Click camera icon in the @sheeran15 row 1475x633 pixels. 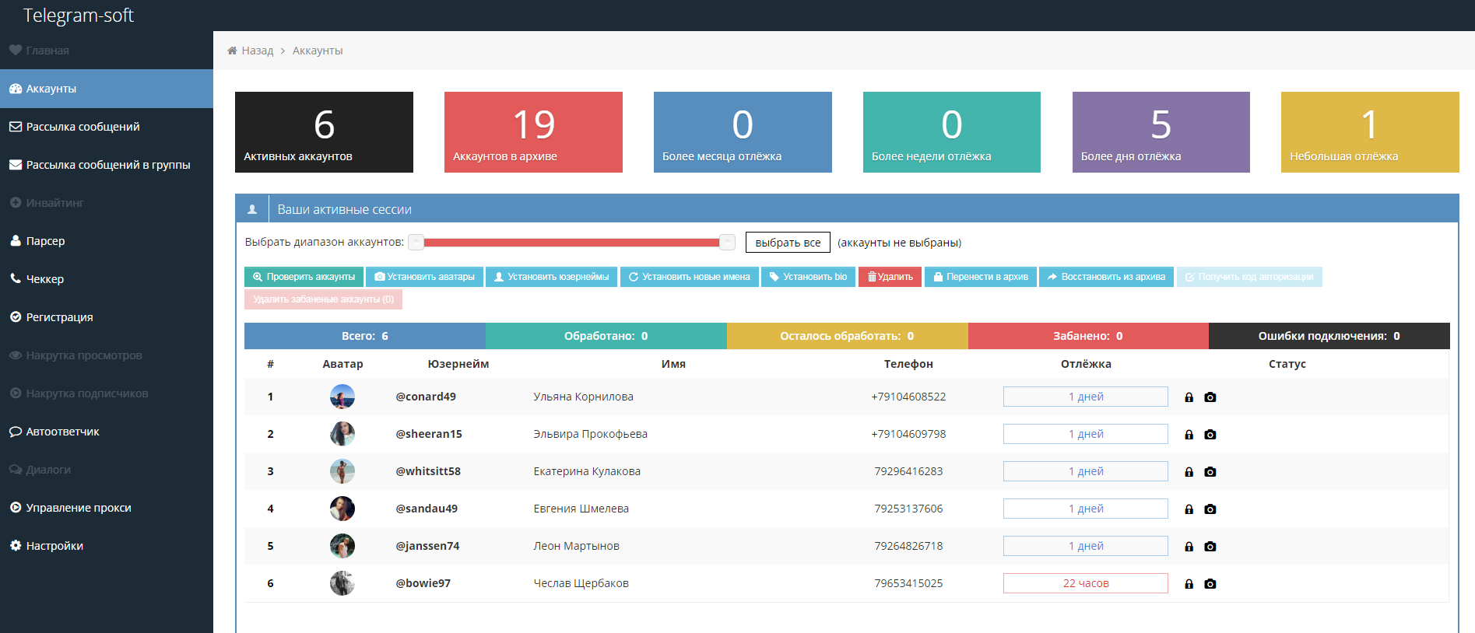tap(1210, 435)
